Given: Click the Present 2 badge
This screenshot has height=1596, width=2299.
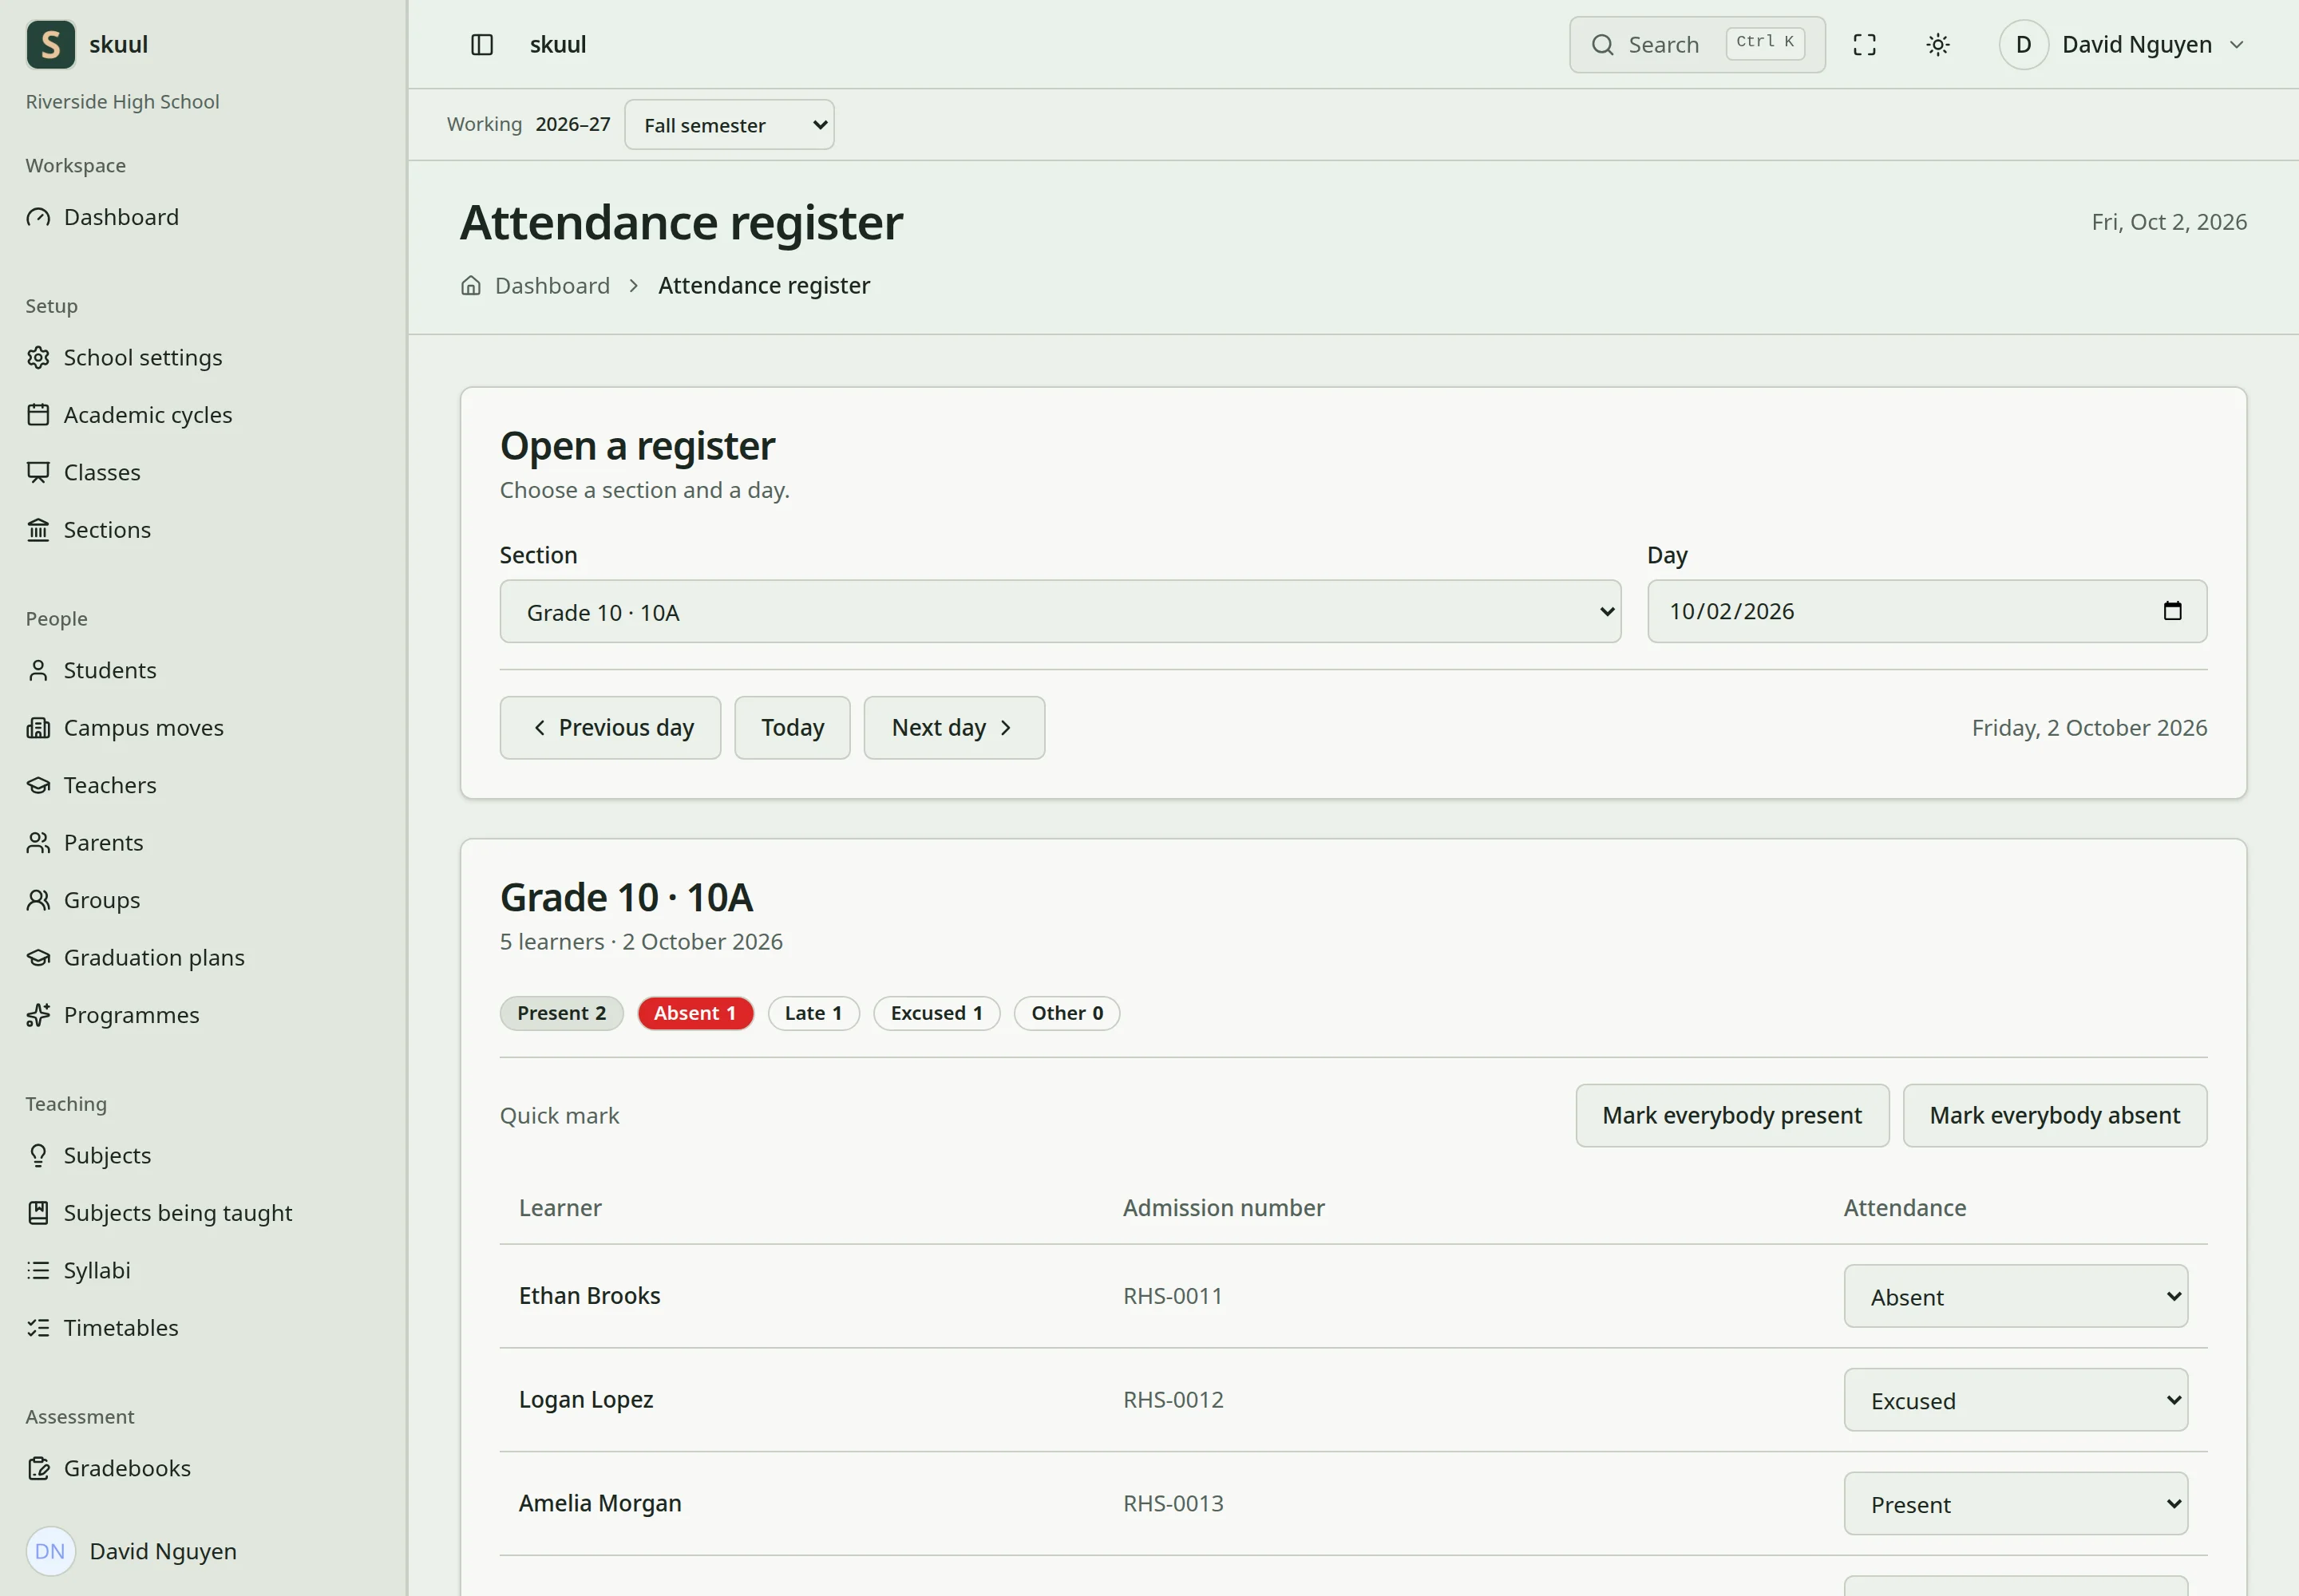Looking at the screenshot, I should 561,1014.
